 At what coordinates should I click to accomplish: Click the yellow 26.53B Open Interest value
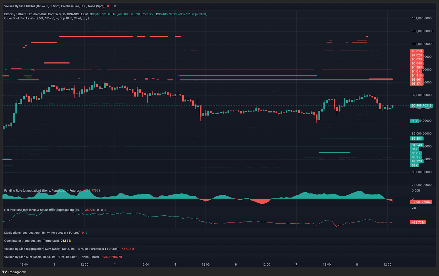(66, 241)
